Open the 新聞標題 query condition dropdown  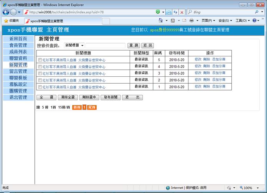coord(74,46)
